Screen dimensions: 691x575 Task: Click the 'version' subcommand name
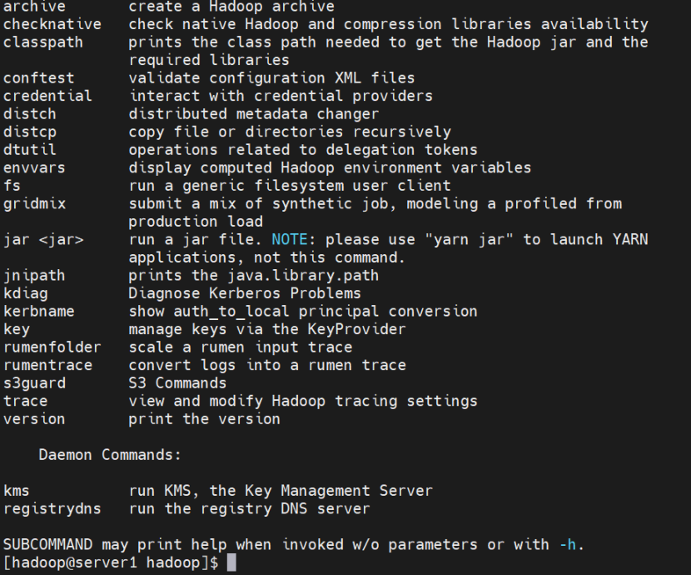34,419
